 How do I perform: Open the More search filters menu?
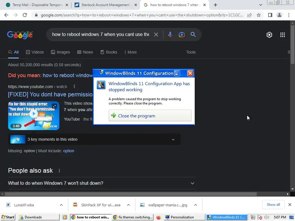[131, 52]
